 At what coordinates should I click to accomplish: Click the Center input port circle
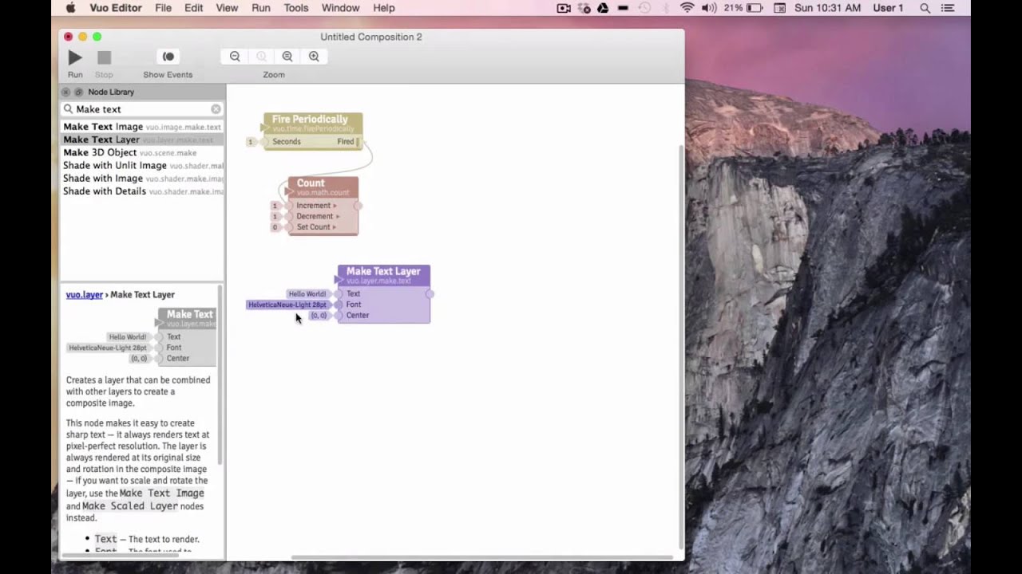click(339, 316)
